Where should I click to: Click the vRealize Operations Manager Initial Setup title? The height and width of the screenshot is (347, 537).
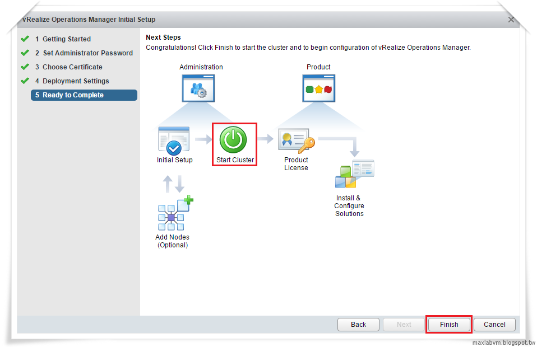(x=89, y=20)
